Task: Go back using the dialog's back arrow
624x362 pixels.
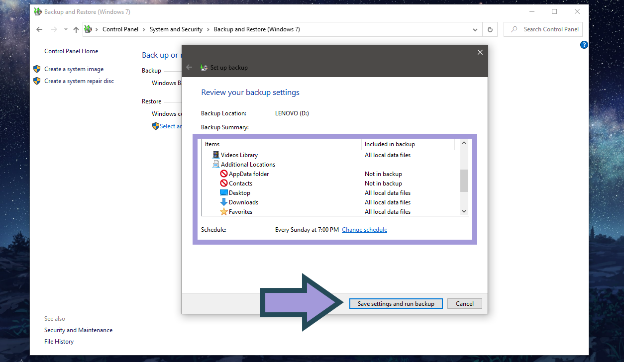Action: [x=189, y=67]
